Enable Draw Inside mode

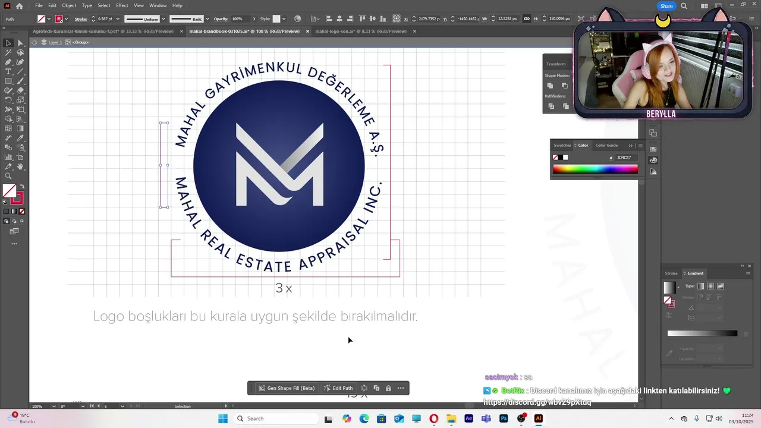tap(22, 221)
